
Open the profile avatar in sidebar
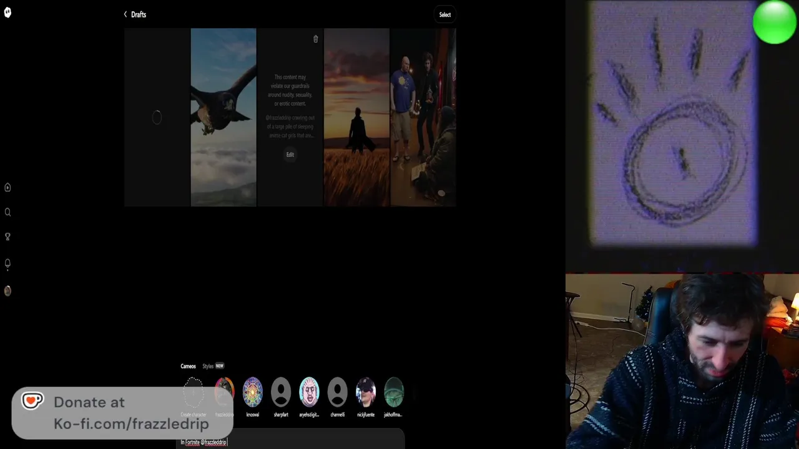coord(7,291)
